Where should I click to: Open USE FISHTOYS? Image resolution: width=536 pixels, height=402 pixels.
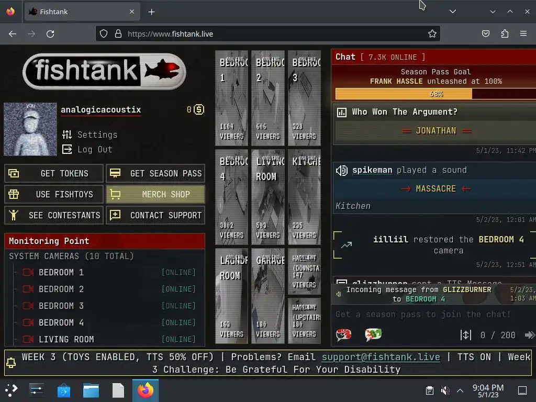click(x=54, y=194)
